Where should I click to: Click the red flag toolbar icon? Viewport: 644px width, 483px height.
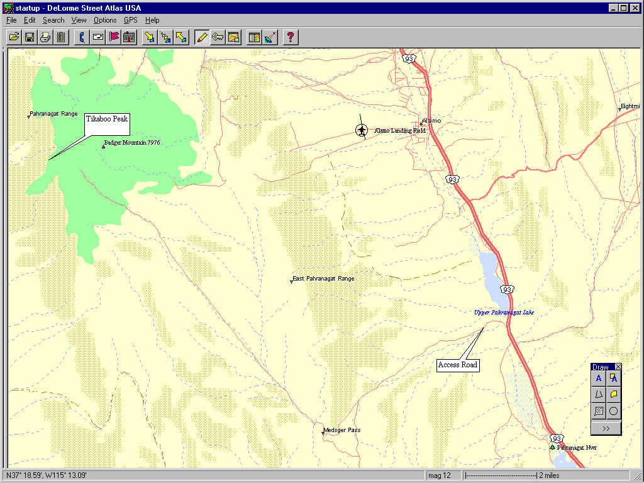point(114,37)
